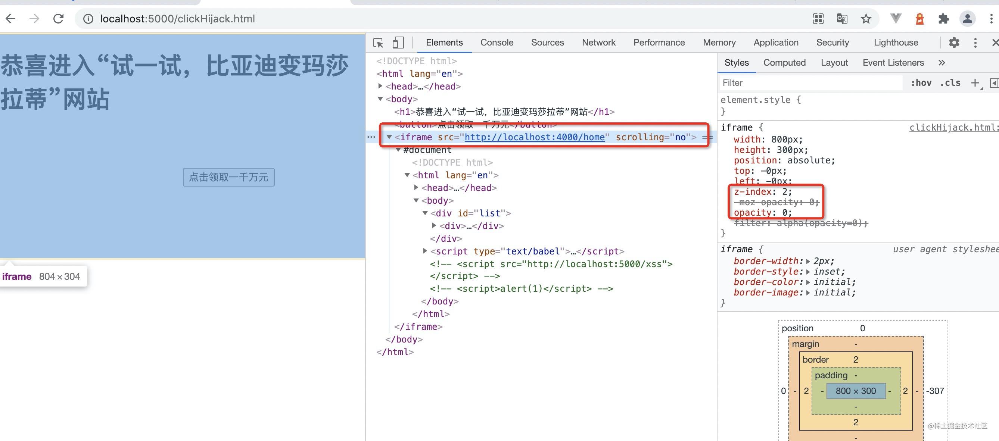Open DevTools settings gear
The width and height of the screenshot is (999, 441).
954,43
